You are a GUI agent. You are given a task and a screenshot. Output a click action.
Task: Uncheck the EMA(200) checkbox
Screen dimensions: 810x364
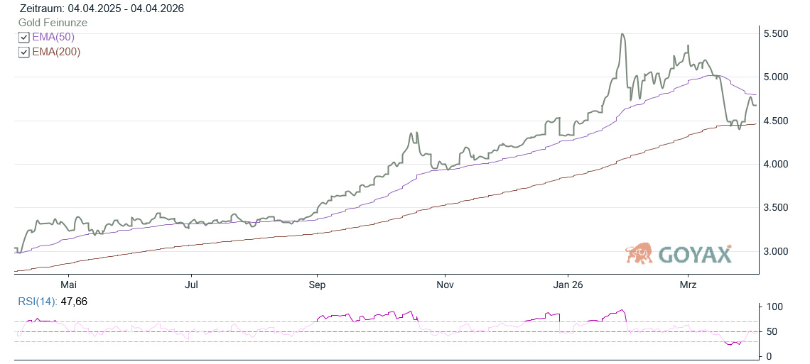[x=24, y=53]
